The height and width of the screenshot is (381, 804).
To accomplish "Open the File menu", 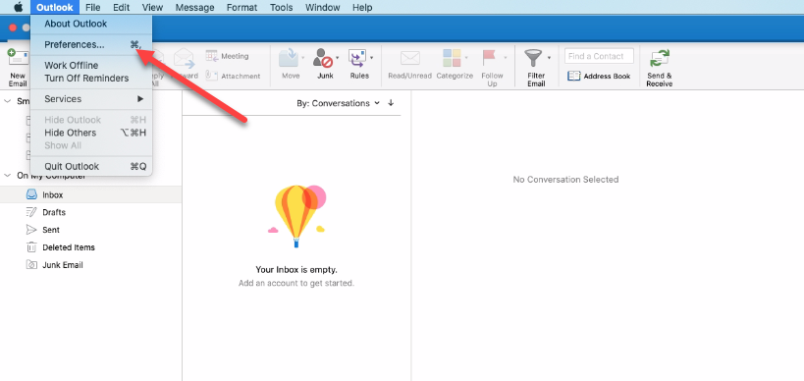I will click(93, 7).
